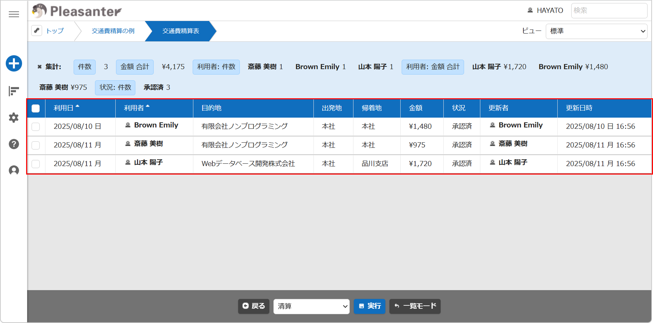
Task: Click the 実行 execute button
Action: (x=369, y=306)
